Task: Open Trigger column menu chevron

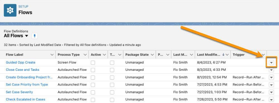Action: tap(263, 55)
